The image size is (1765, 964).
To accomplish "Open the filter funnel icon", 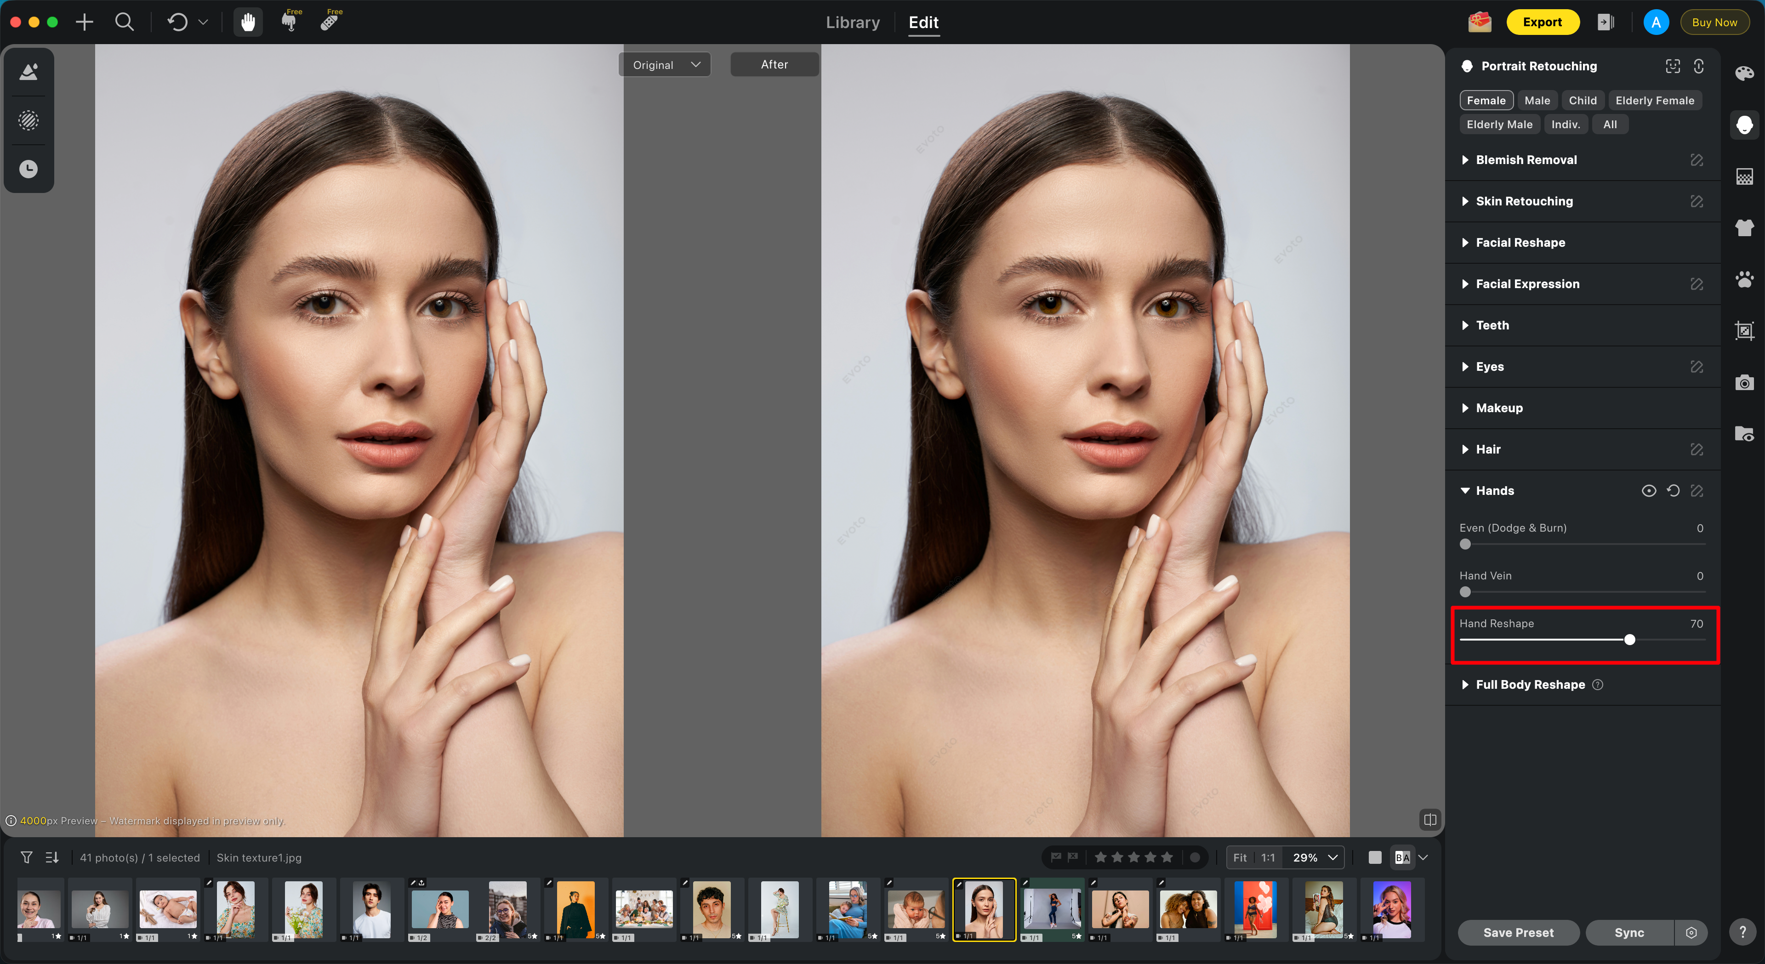I will point(27,857).
